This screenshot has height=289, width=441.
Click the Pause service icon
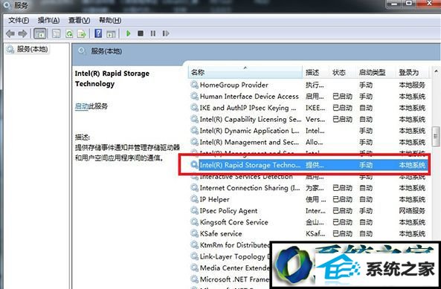pyautogui.click(x=153, y=33)
